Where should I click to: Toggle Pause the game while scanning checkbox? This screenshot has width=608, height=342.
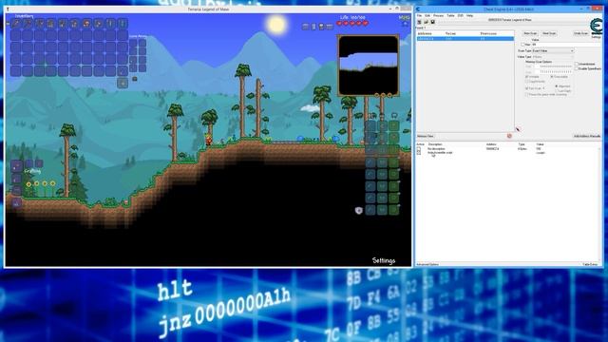point(527,94)
